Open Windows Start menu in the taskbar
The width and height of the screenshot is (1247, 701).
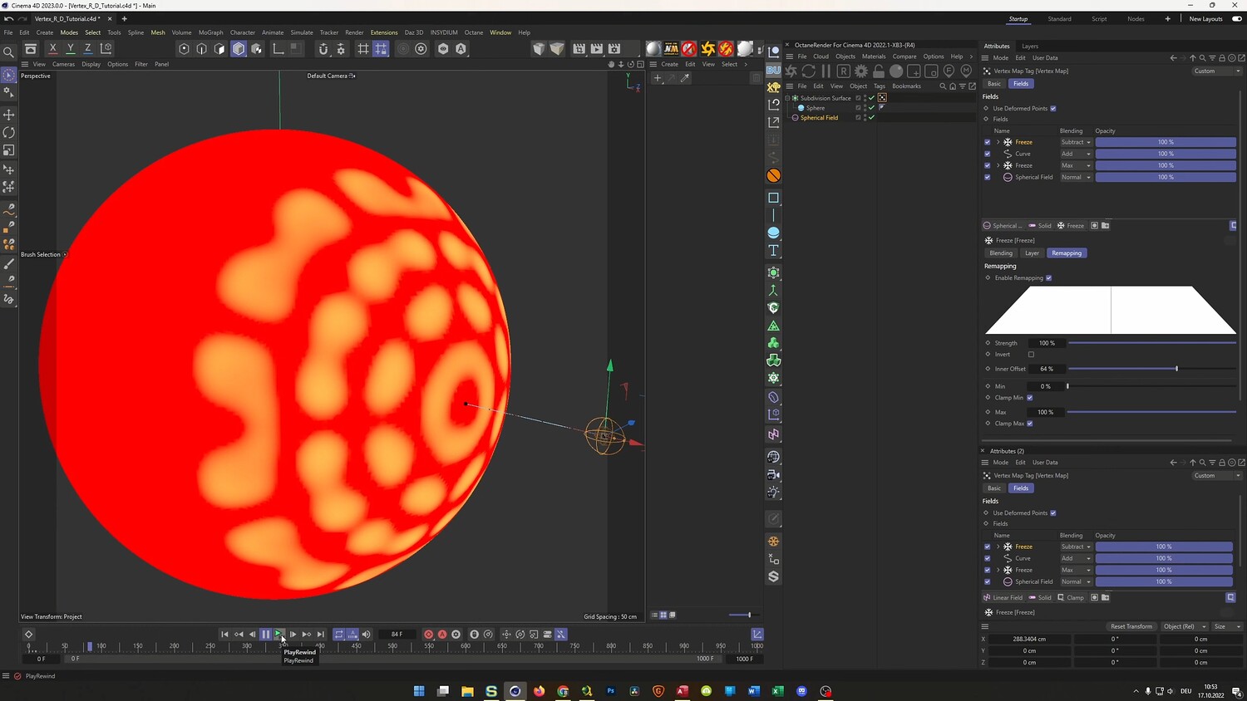point(419,691)
